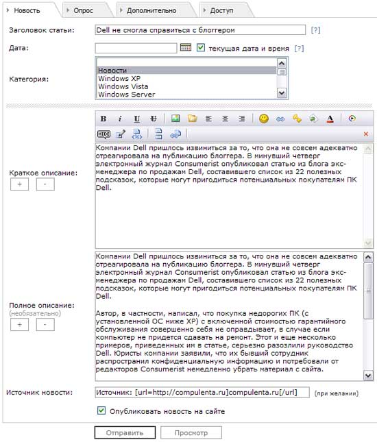This screenshot has width=377, height=442.
Task: Close all open tags with the red X
Action: pyautogui.click(x=366, y=134)
